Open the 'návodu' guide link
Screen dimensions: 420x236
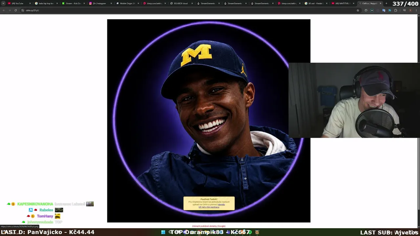click(221, 205)
